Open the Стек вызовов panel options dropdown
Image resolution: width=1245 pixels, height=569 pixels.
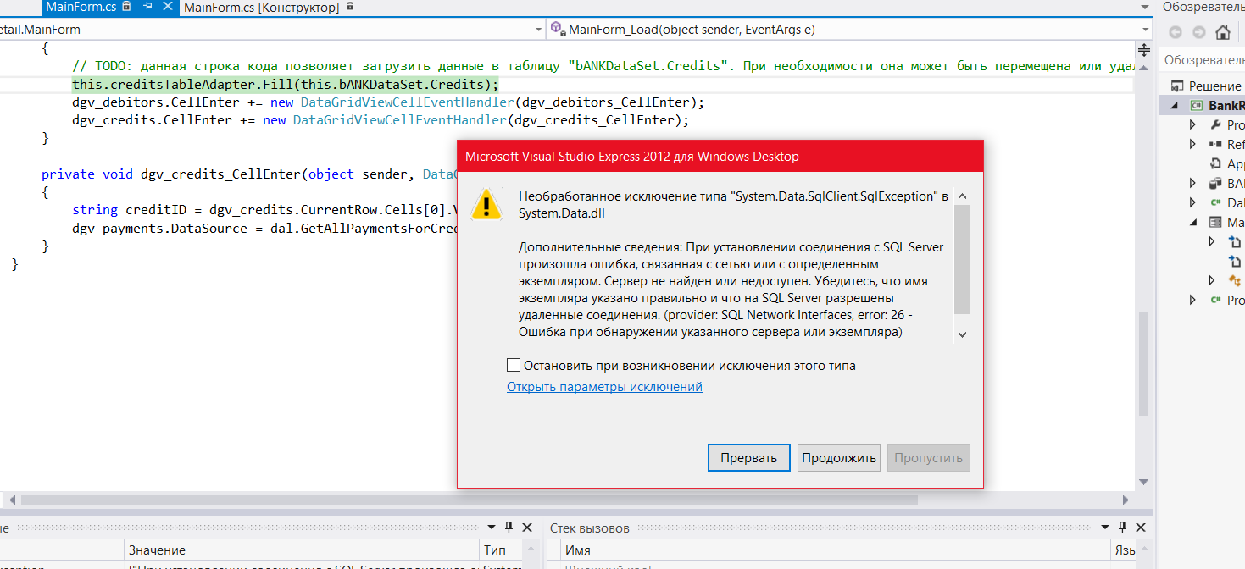pos(1103,528)
